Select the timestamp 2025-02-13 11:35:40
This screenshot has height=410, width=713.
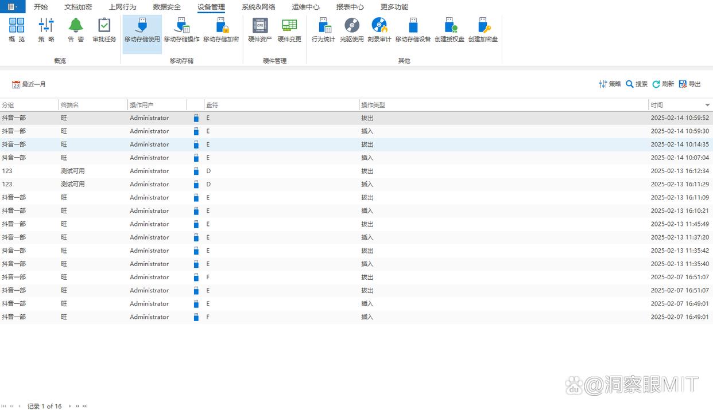click(x=680, y=264)
